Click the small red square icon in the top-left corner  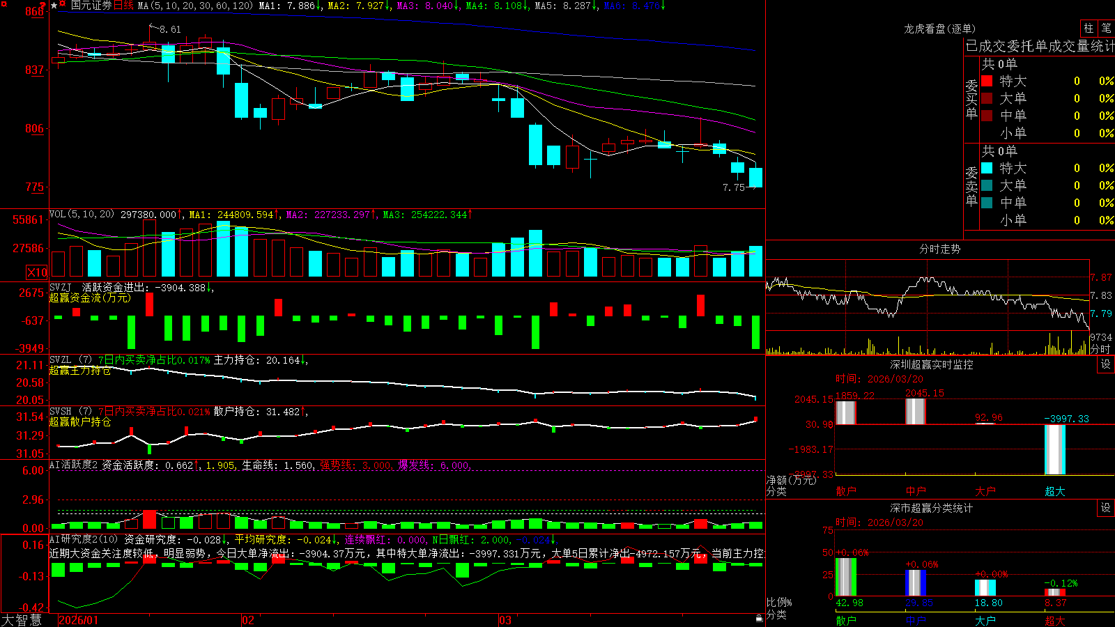pyautogui.click(x=3, y=3)
